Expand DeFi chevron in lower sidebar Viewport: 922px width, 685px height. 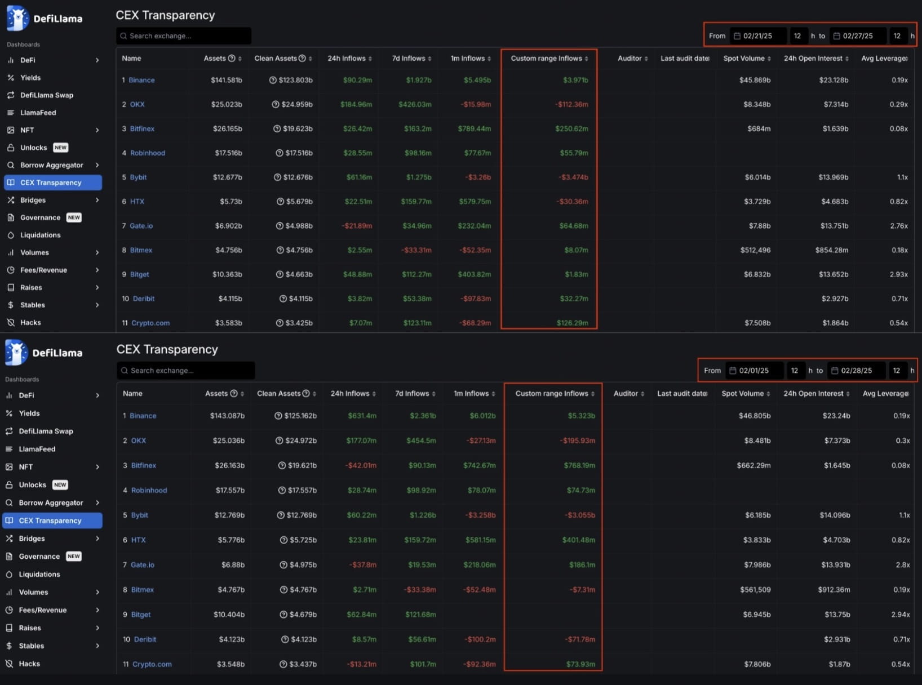(x=97, y=395)
